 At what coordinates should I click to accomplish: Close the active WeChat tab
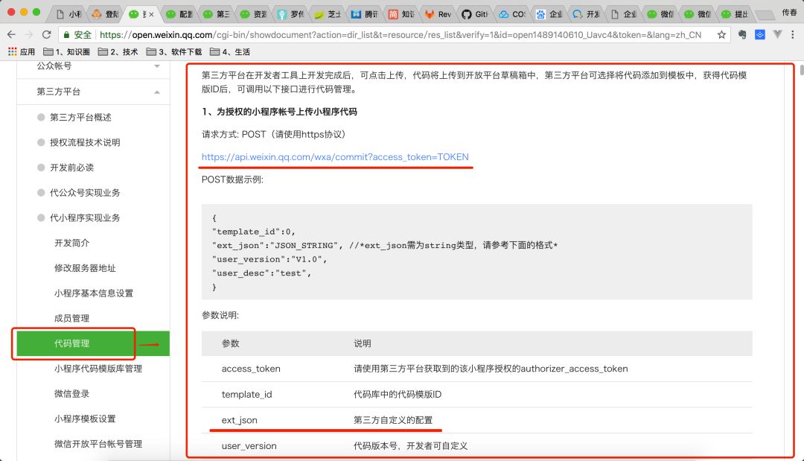151,14
